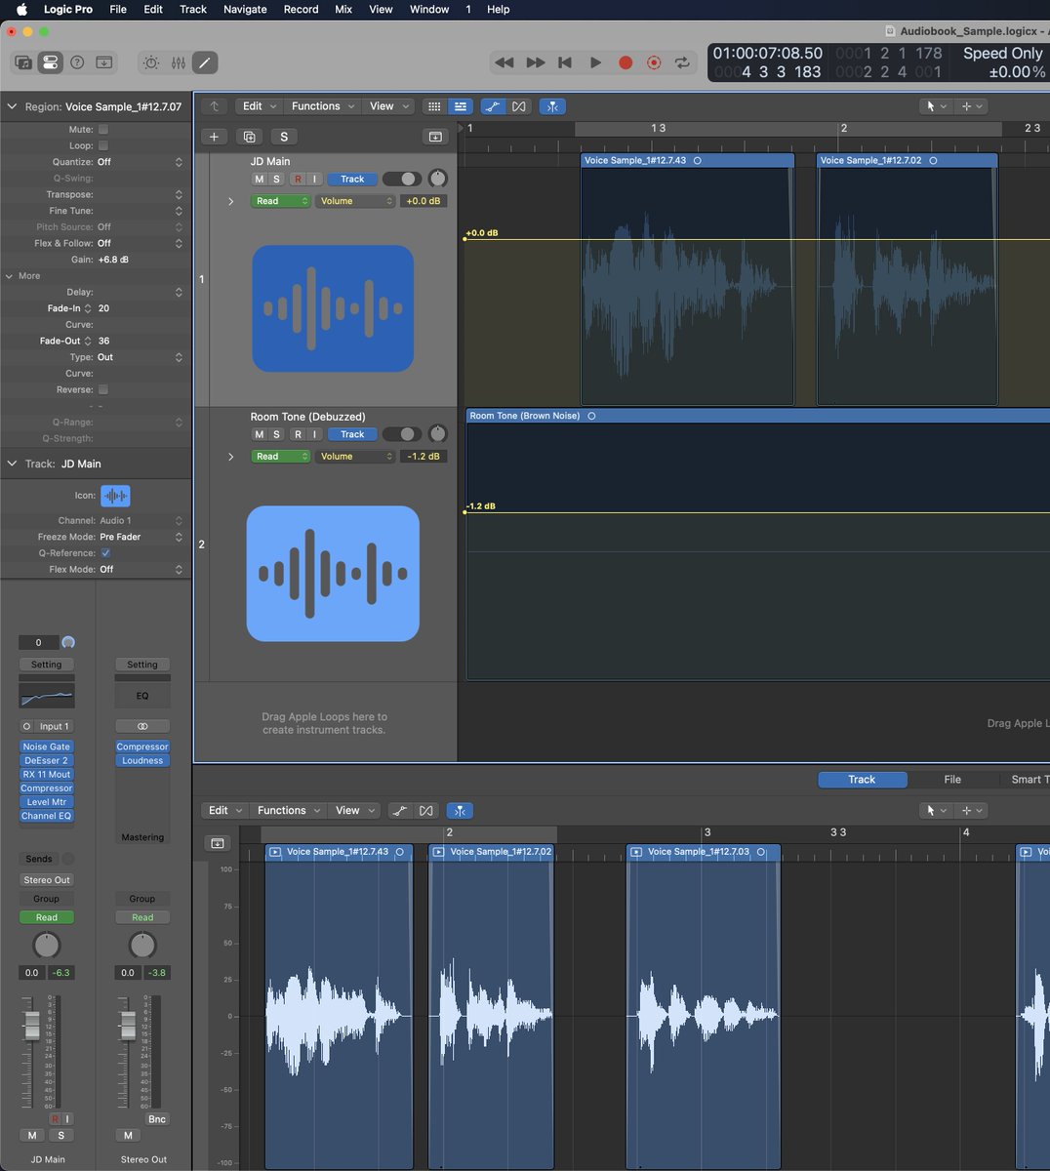The width and height of the screenshot is (1050, 1171).
Task: Collapse the Region inspector section
Action: click(x=13, y=106)
